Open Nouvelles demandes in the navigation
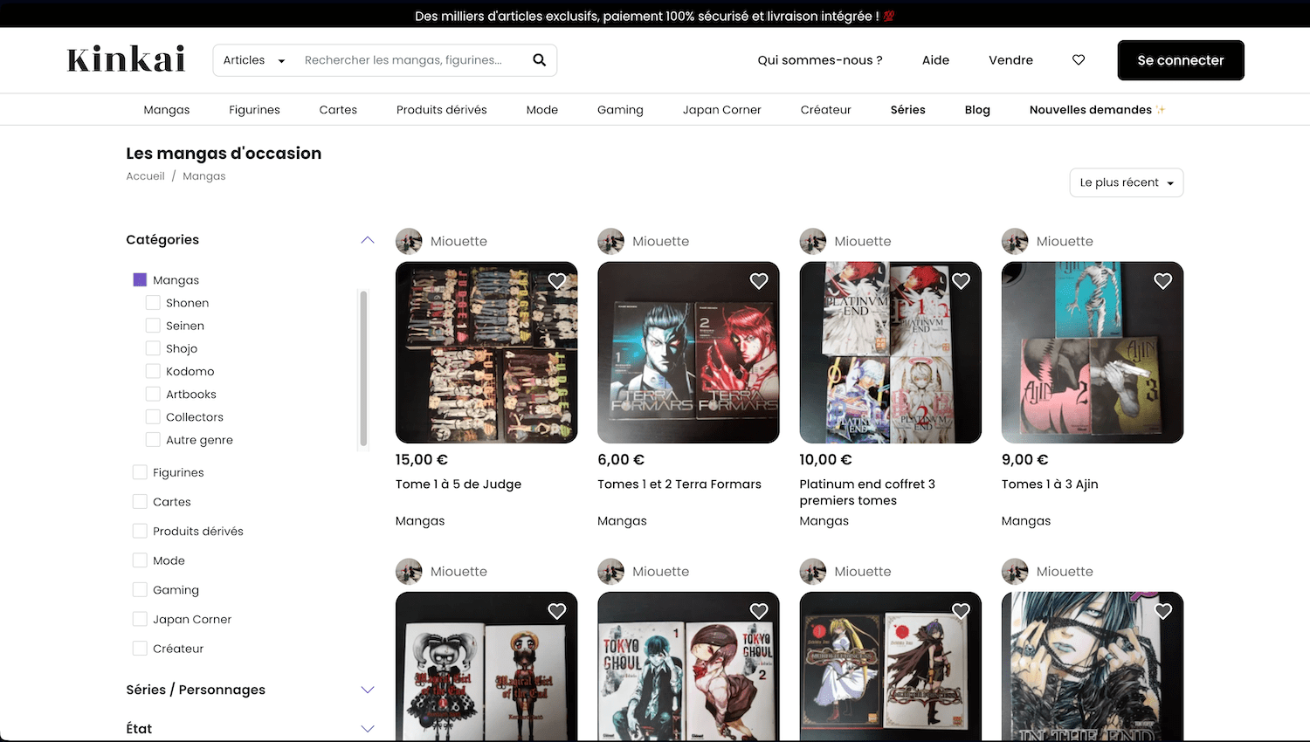The height and width of the screenshot is (742, 1310). (x=1097, y=110)
